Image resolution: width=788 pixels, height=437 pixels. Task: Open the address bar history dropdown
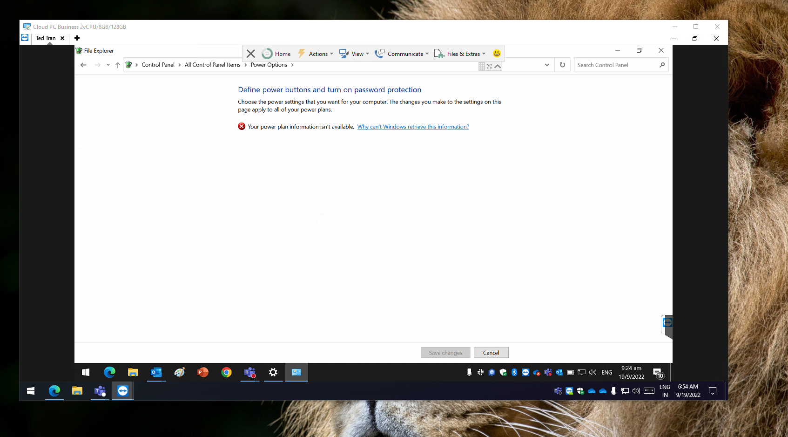(x=546, y=65)
